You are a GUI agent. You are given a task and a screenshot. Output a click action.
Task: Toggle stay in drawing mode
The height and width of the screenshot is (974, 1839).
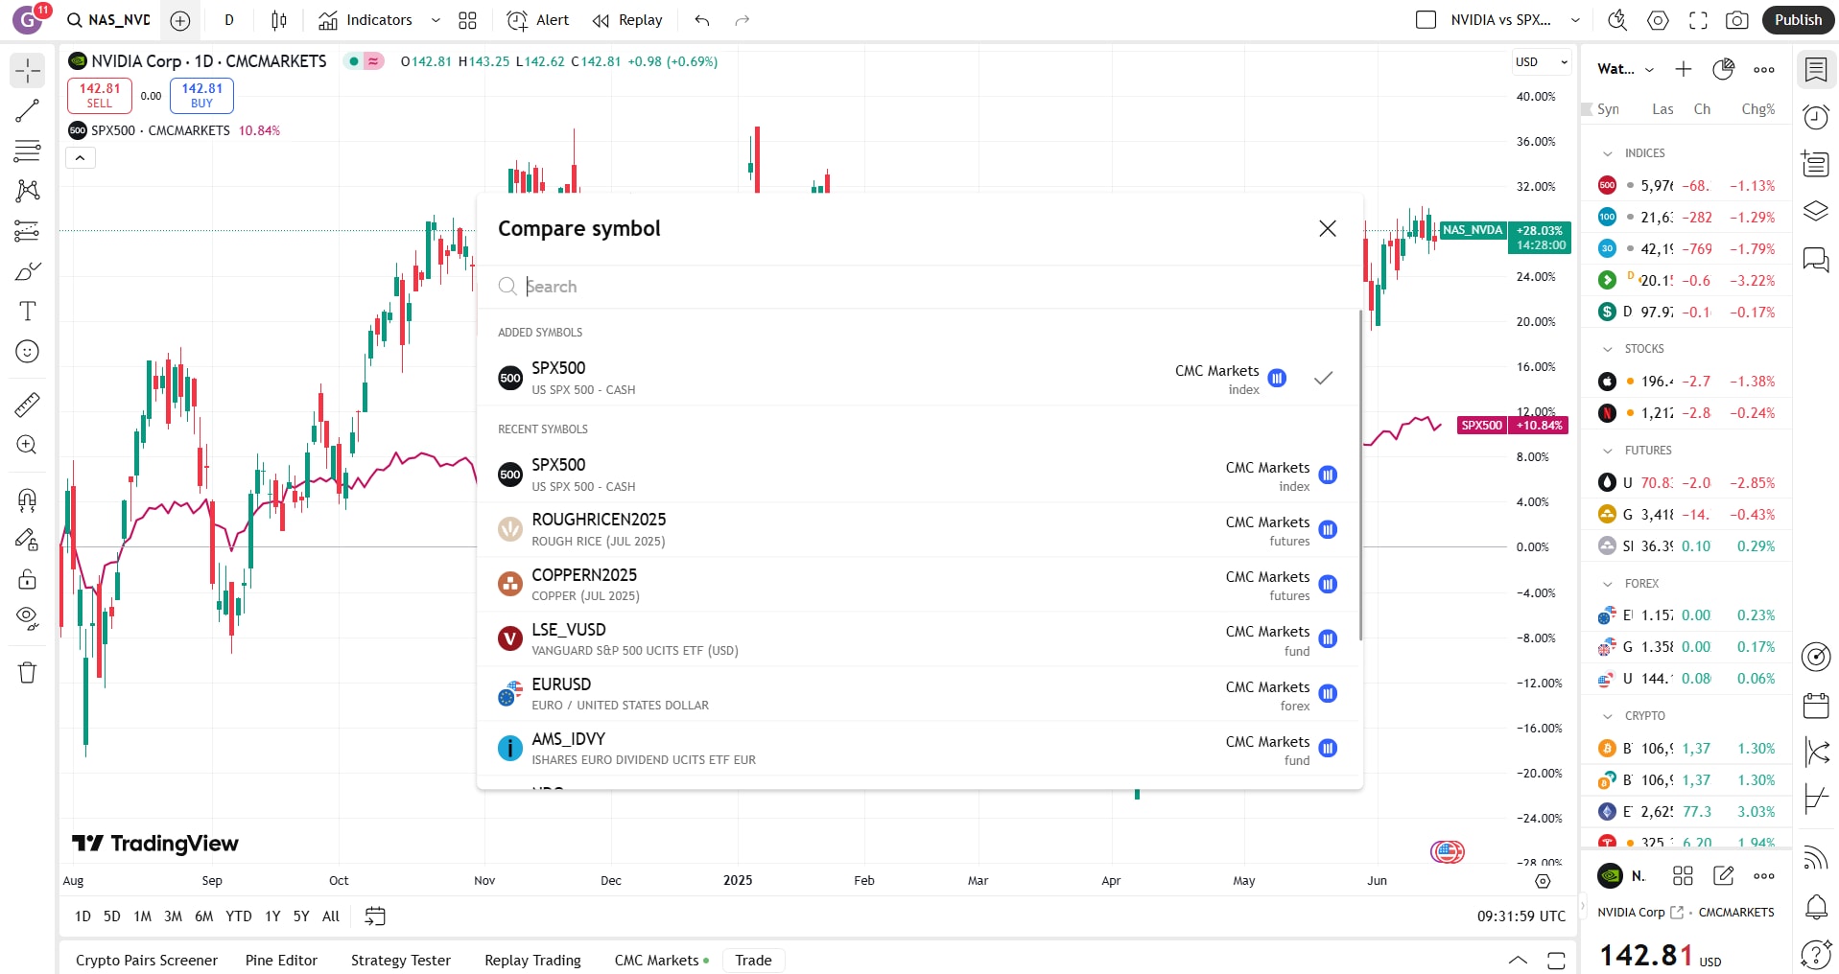point(28,540)
